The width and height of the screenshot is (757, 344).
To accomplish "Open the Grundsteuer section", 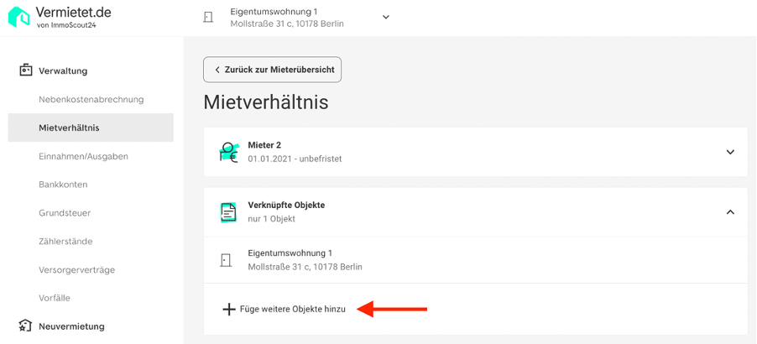I will 65,213.
